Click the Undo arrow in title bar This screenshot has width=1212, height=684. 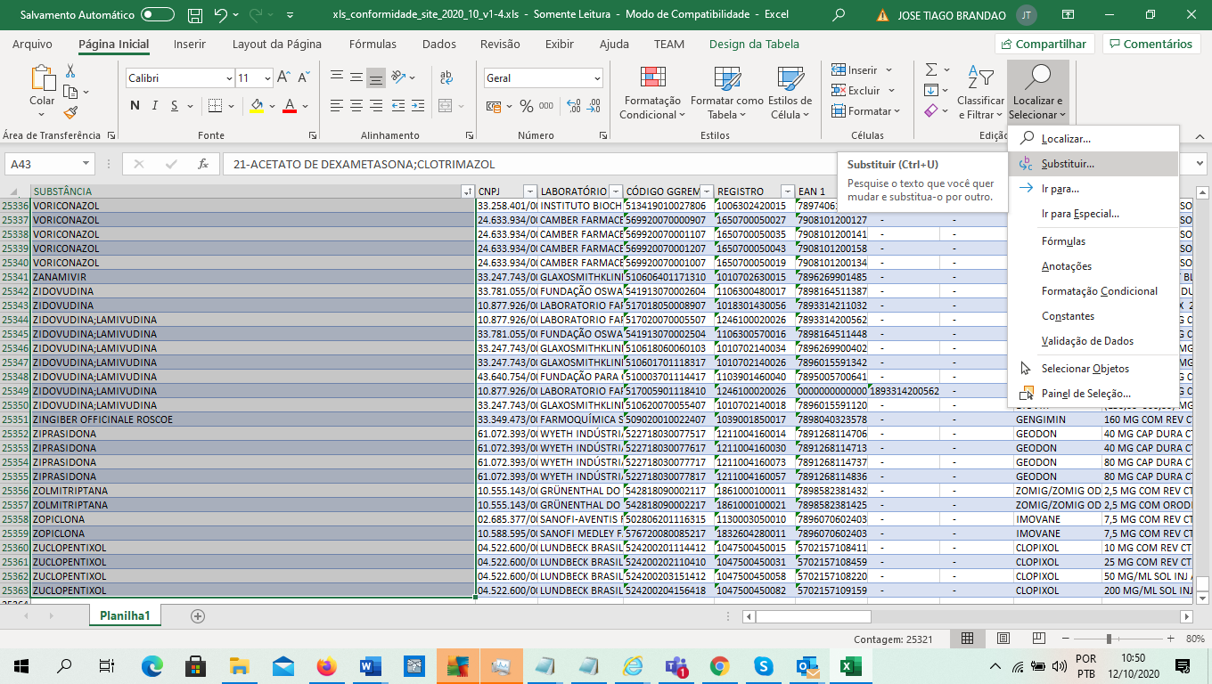(x=221, y=15)
